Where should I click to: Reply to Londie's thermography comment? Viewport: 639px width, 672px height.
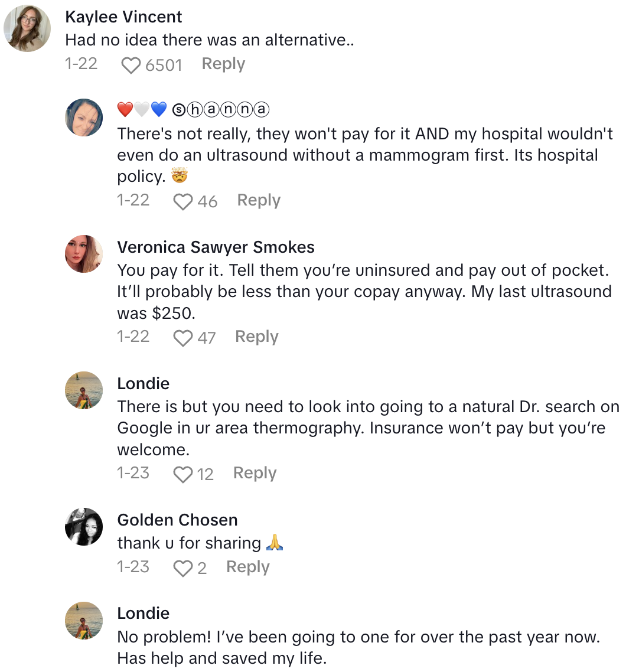[x=255, y=473]
